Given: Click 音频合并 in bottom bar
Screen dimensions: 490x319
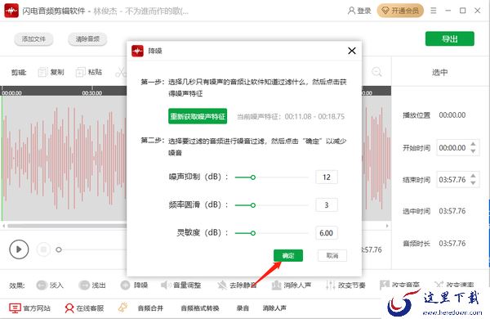Looking at the screenshot, I should (150, 308).
